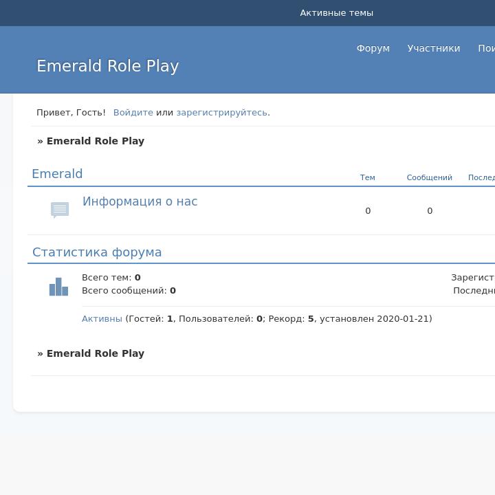Click the cut-off Последнее column header
Viewport: 495px width, 495px height.
[x=481, y=177]
